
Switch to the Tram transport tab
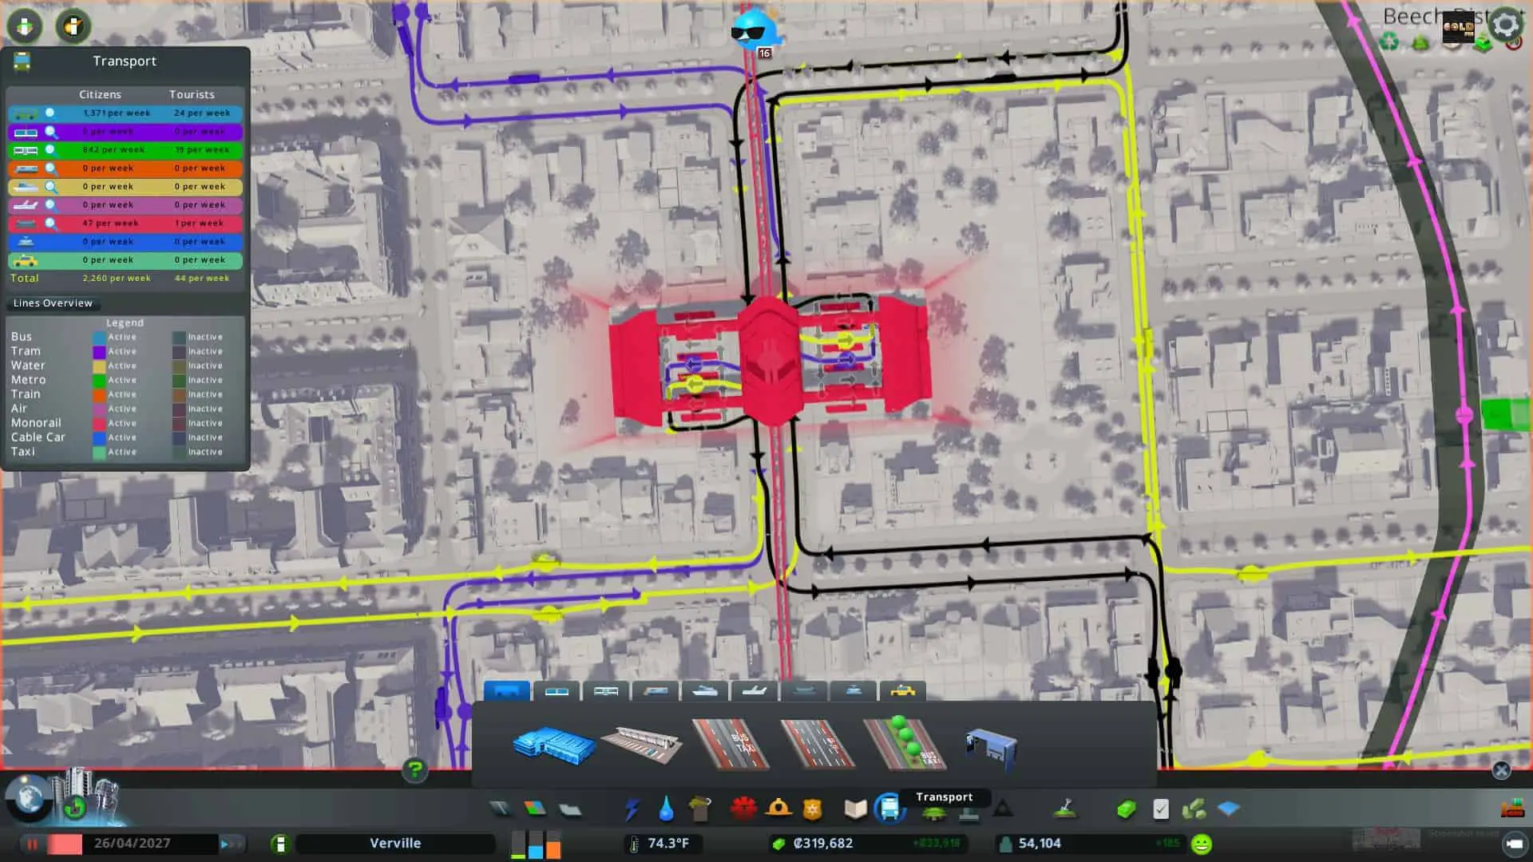point(557,691)
